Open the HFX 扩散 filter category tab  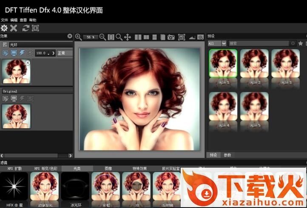pyautogui.click(x=15, y=169)
